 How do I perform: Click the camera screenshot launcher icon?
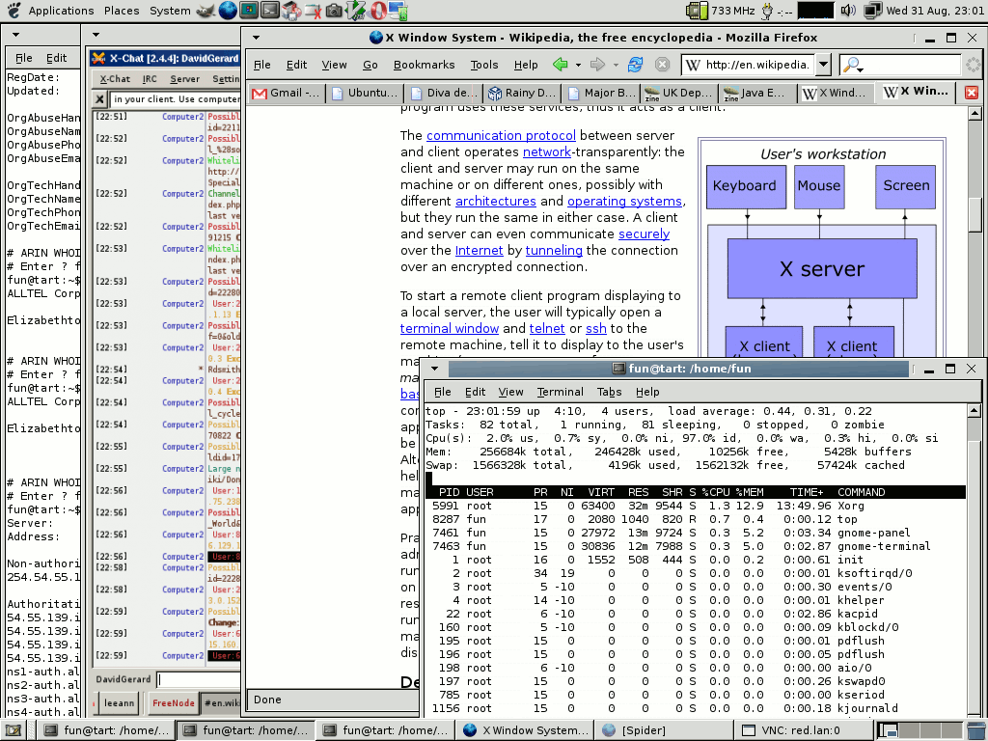(x=334, y=11)
